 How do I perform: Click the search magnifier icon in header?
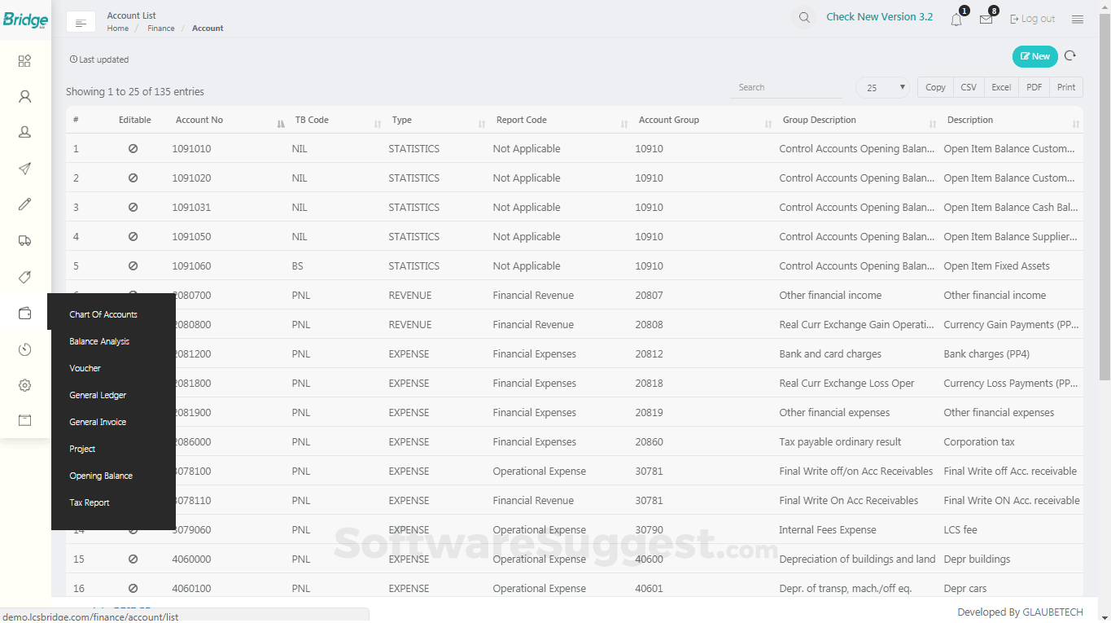tap(804, 18)
